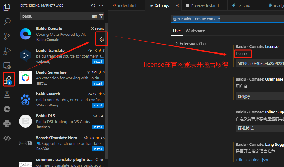The width and height of the screenshot is (284, 167).
Task: Clear extensions search results
Action: coord(94,16)
